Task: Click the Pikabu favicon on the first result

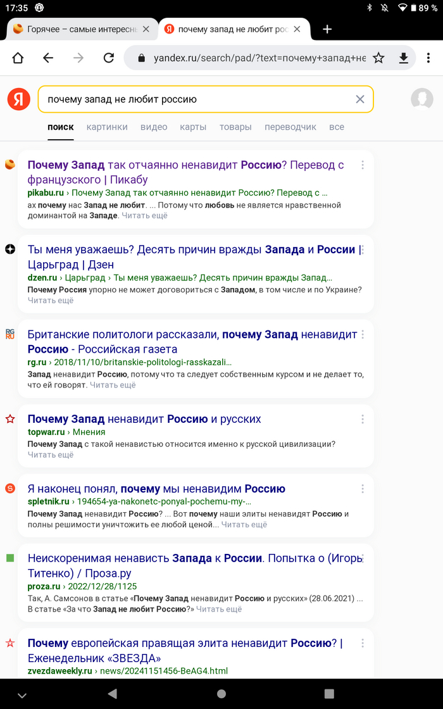Action: click(x=9, y=163)
